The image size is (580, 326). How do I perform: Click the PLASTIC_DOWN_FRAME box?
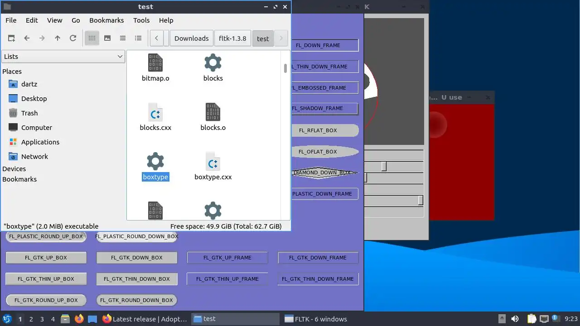[324, 194]
